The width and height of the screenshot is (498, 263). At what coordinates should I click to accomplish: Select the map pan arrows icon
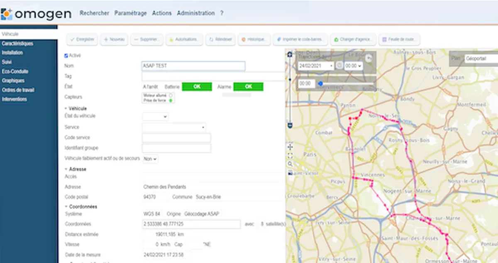coord(290,147)
